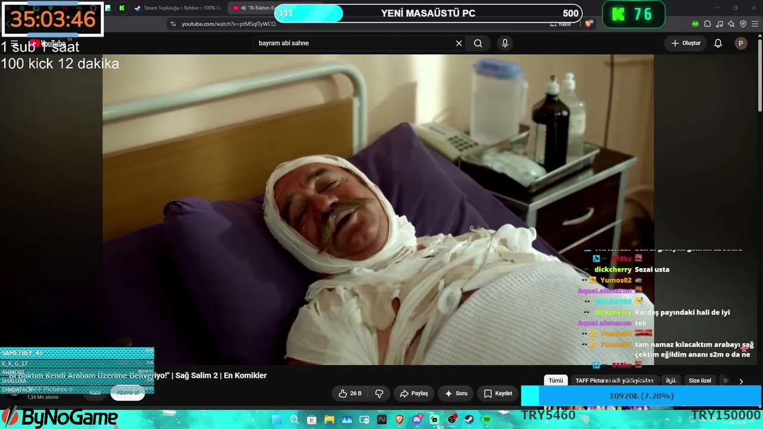Share the video via Paylaş

(414, 393)
